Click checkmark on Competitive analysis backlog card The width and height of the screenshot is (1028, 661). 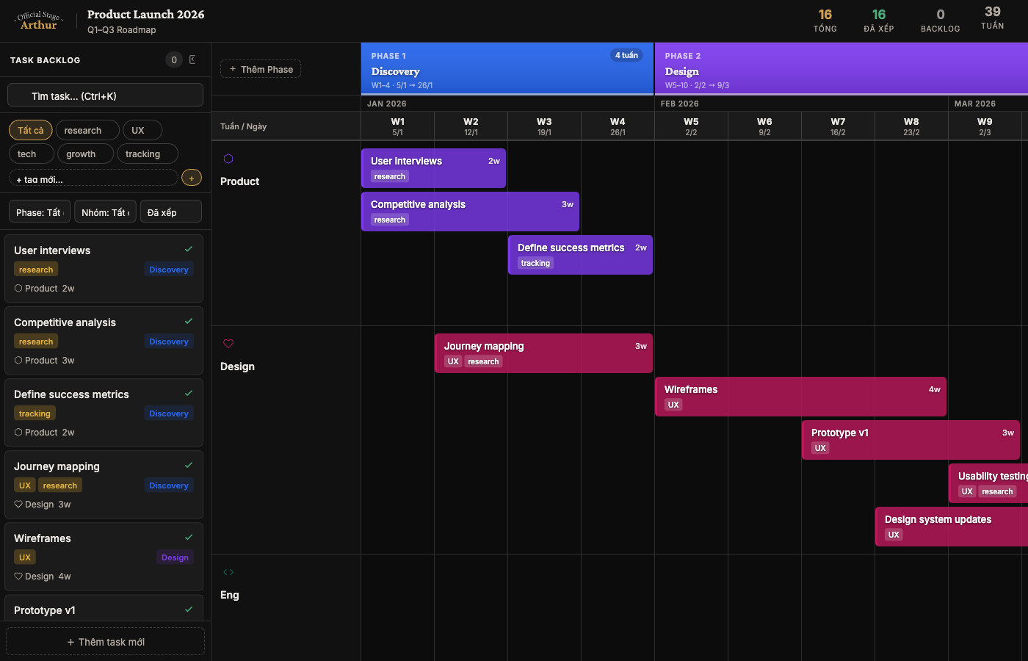coord(189,321)
